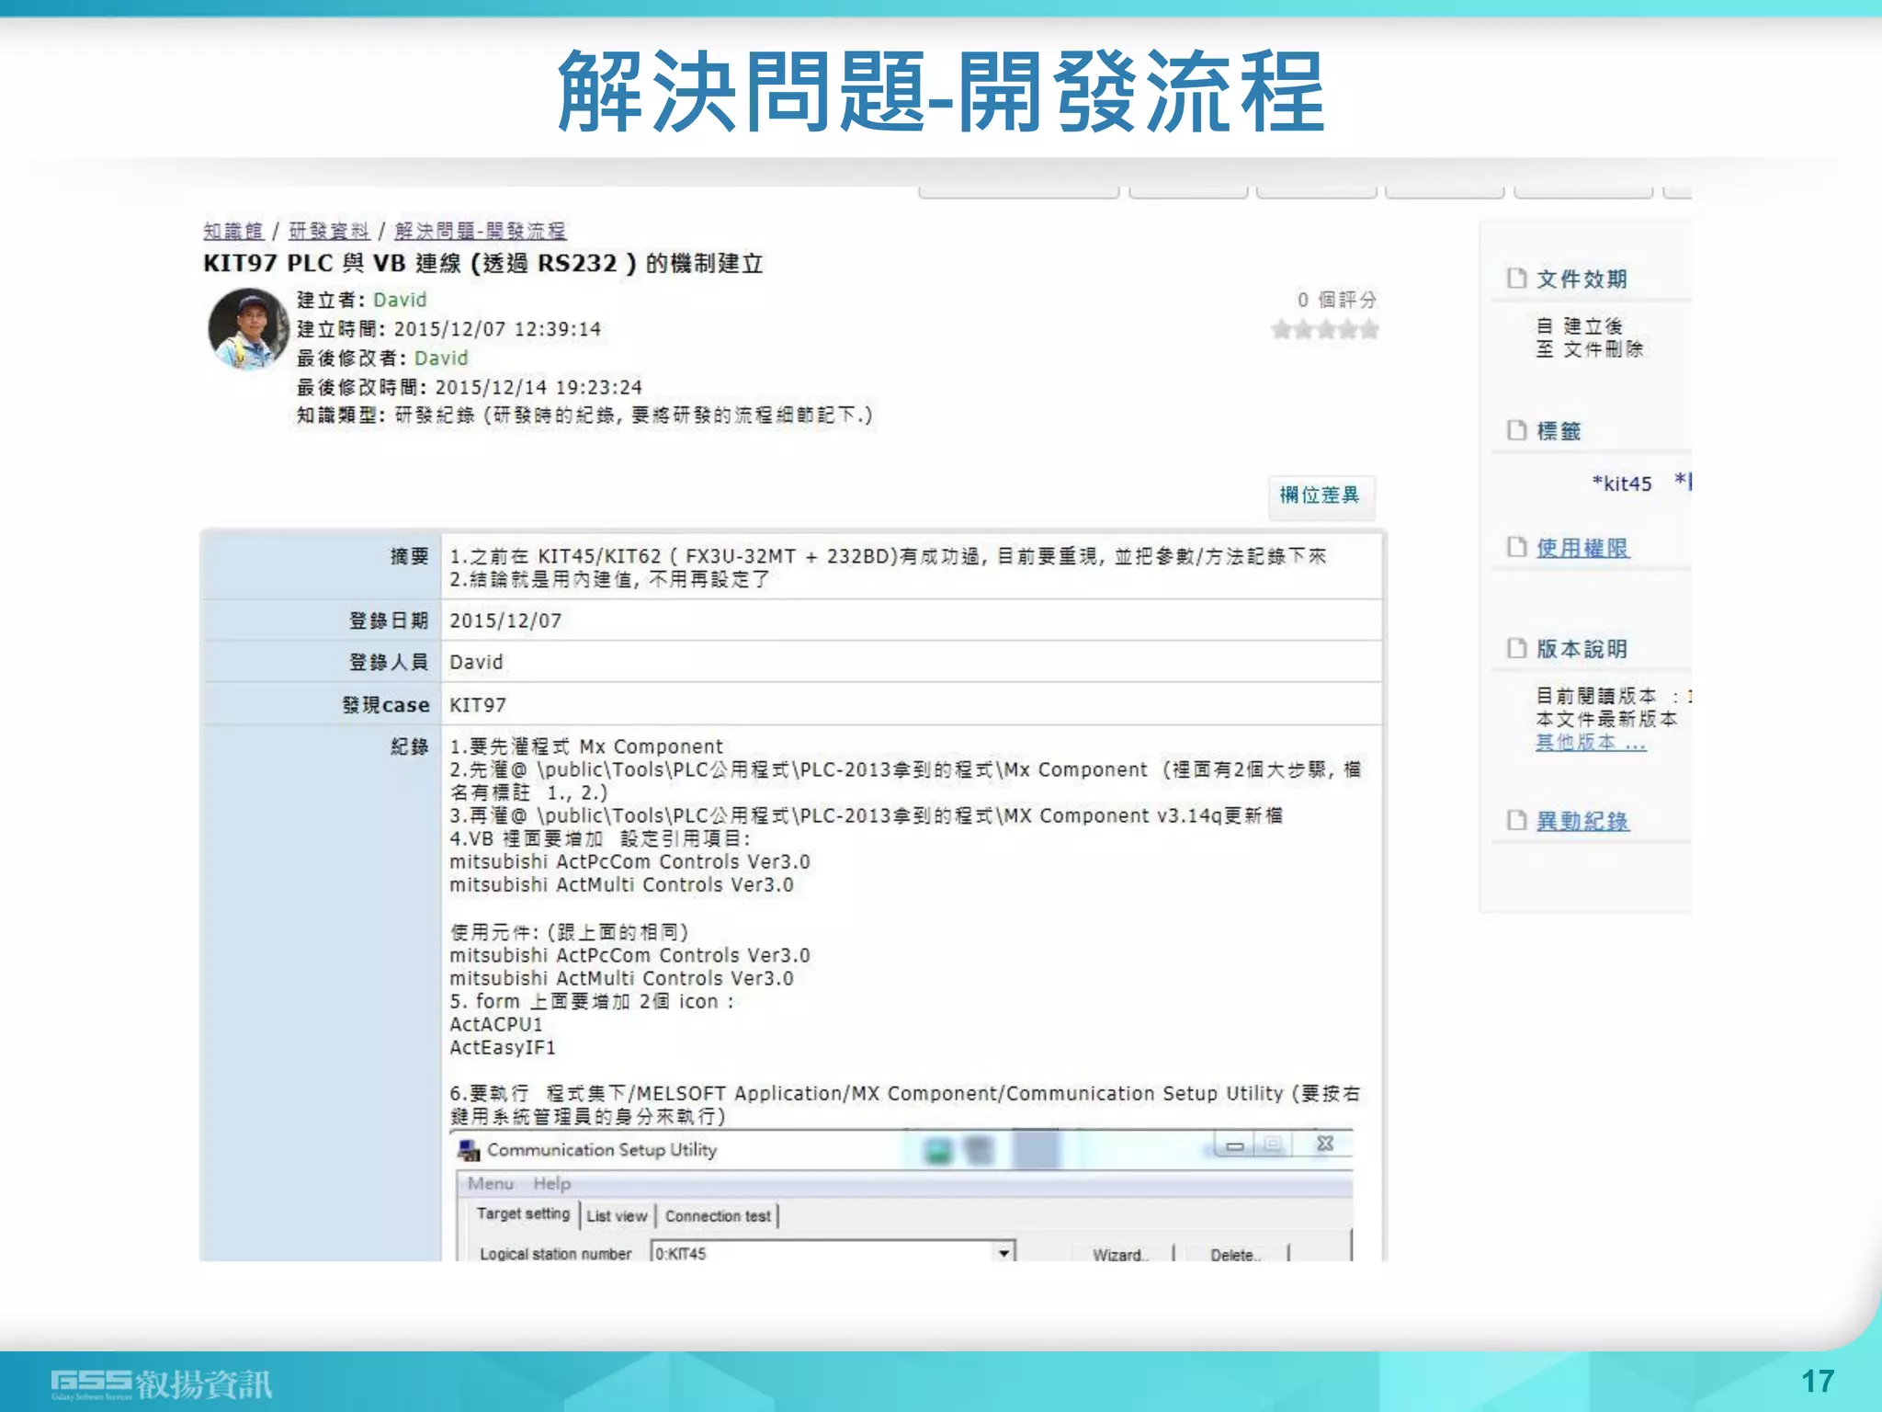
Task: Rate the document using the star rating
Action: (1325, 329)
